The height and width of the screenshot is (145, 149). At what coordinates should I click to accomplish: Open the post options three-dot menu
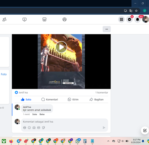(x=107, y=29)
